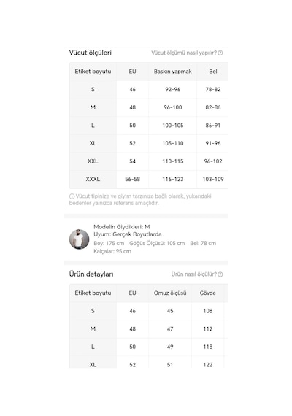Click the help icon beside 'Ürün nasıl ölçülür?'
The height and width of the screenshot is (416, 292).
coord(220,274)
